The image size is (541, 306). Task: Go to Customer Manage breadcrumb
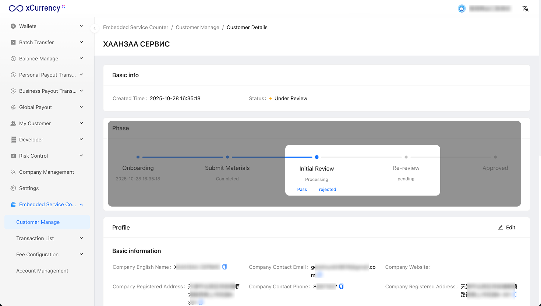coord(197,27)
